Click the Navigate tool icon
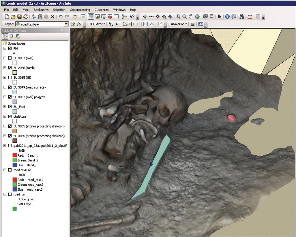 (x=145, y=17)
